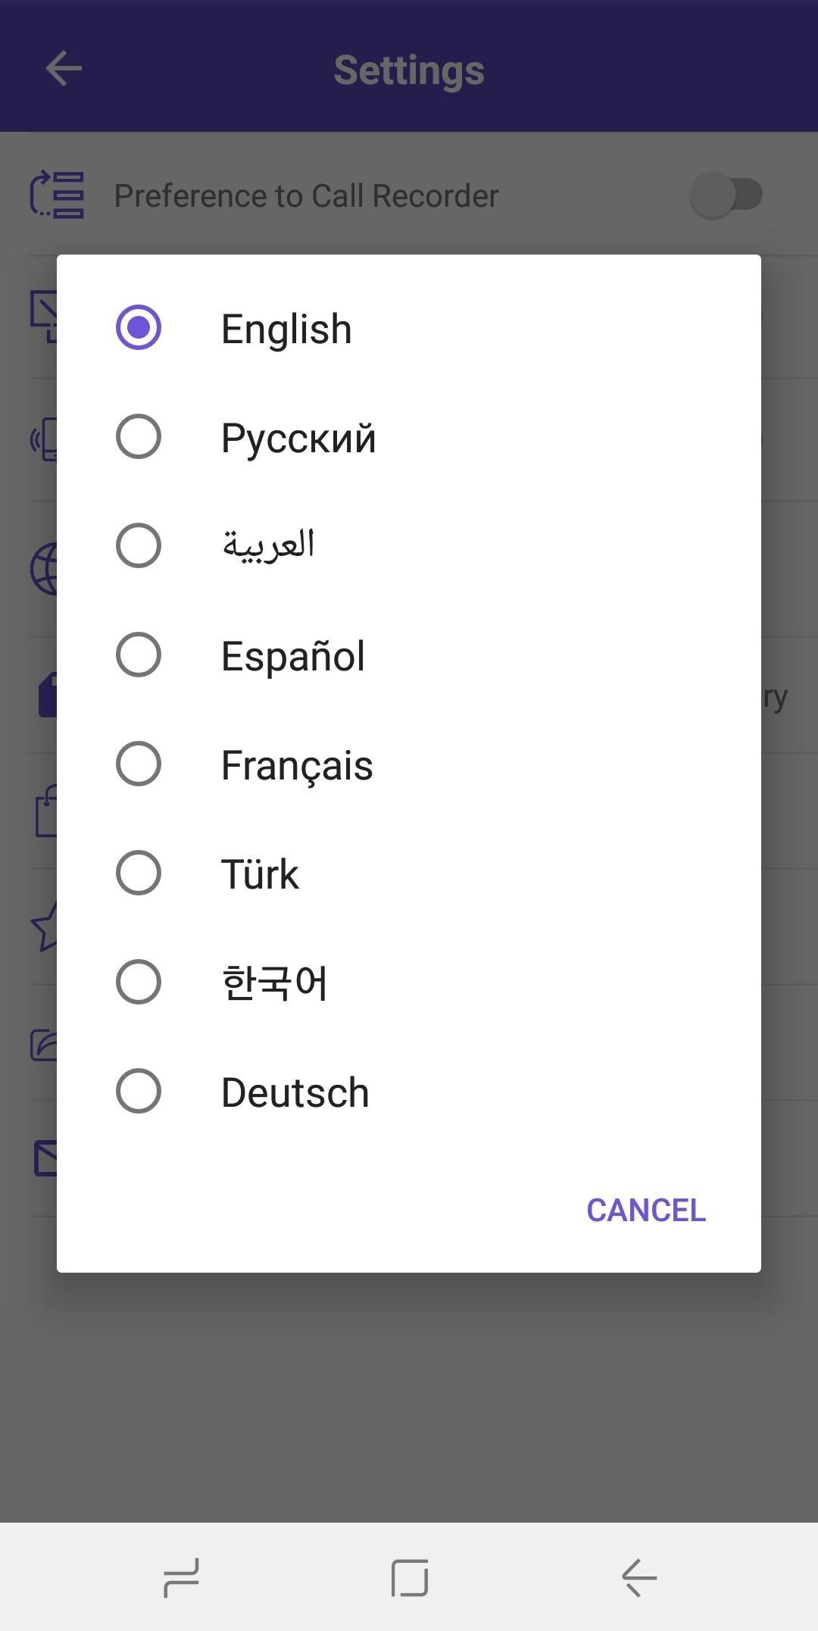Pick Español from the language list
818x1631 pixels.
point(139,655)
